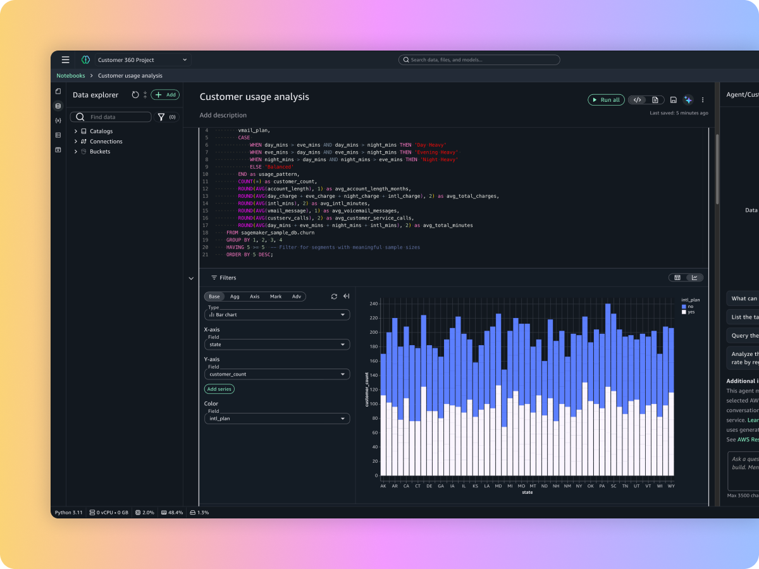Click the Add series button
759x569 pixels.
(219, 389)
